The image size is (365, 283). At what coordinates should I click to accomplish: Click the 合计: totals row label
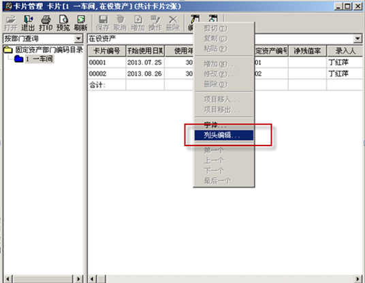pyautogui.click(x=97, y=85)
